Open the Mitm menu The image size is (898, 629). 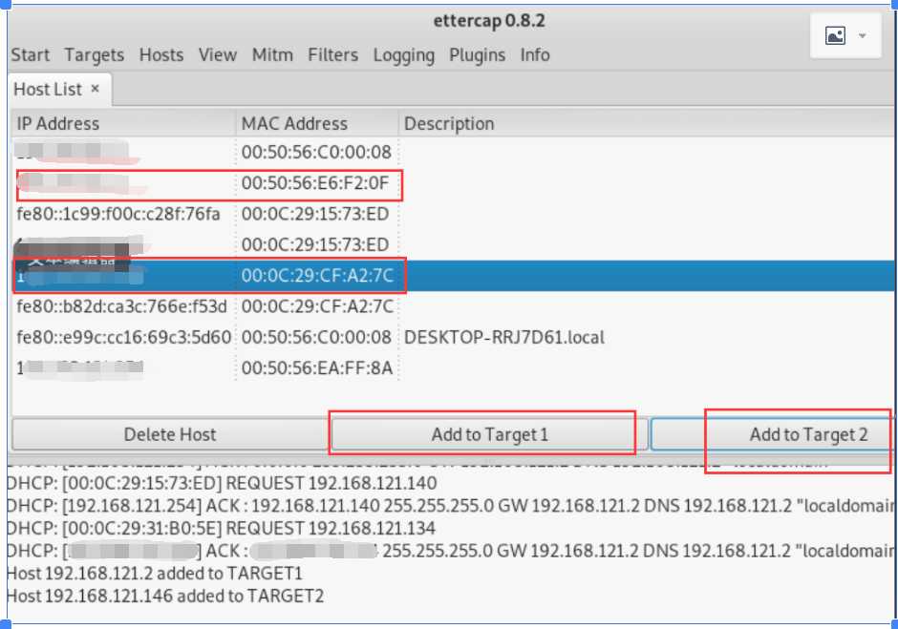[272, 55]
